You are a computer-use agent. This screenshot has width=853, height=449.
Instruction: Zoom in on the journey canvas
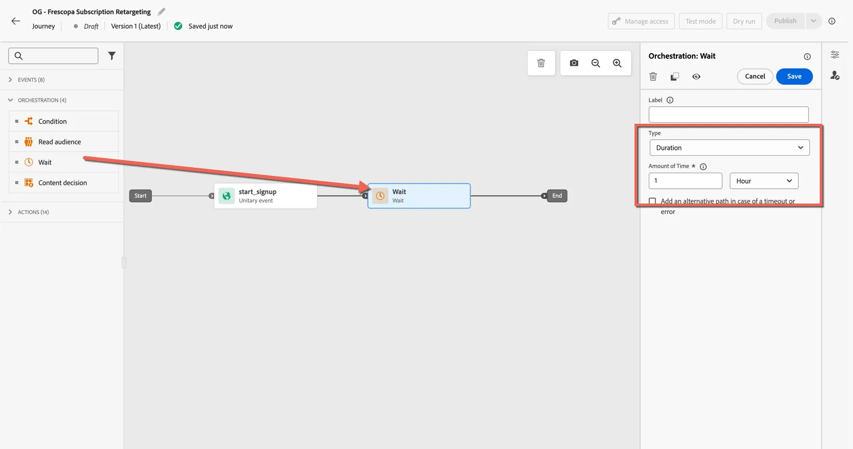617,63
